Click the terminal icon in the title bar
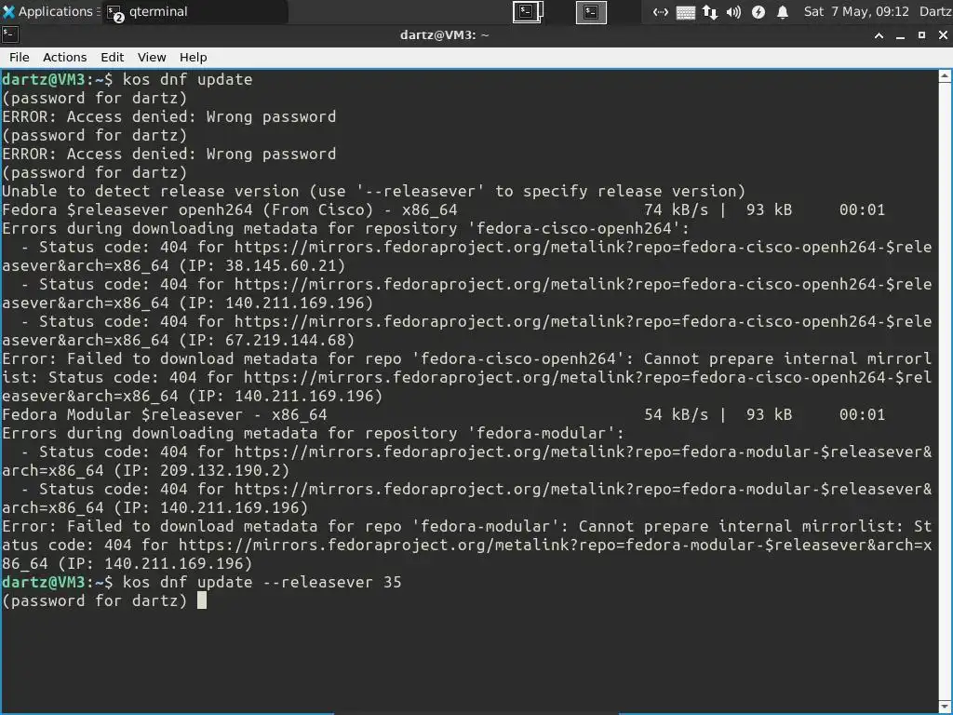Screen dimensions: 953x715 9,35
